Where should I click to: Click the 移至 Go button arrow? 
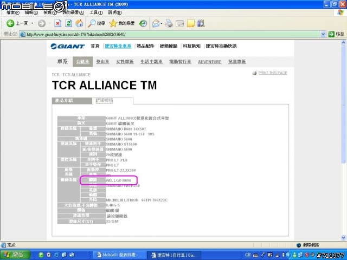331,34
